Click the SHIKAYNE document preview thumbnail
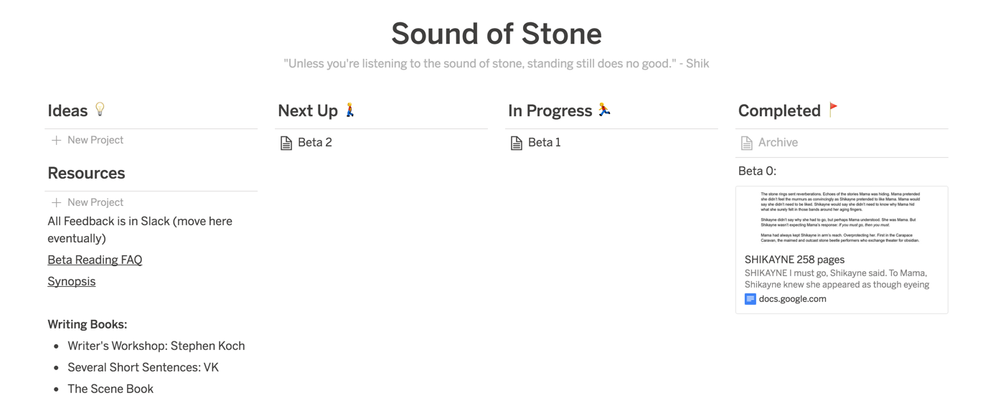The height and width of the screenshot is (416, 983). tap(841, 217)
